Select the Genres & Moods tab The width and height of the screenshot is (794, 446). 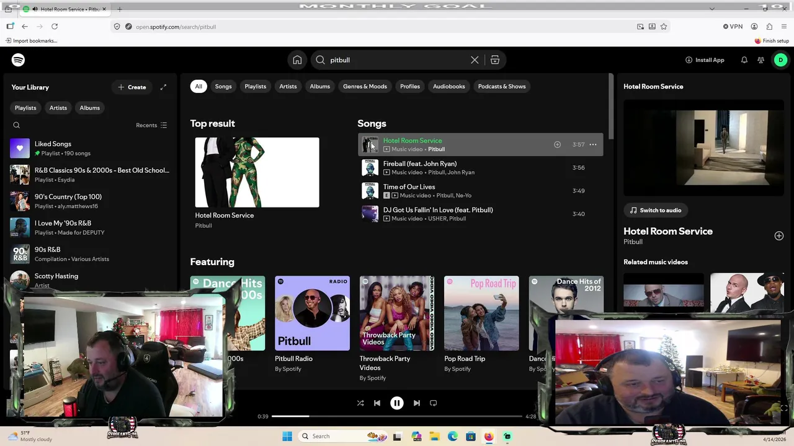point(365,86)
